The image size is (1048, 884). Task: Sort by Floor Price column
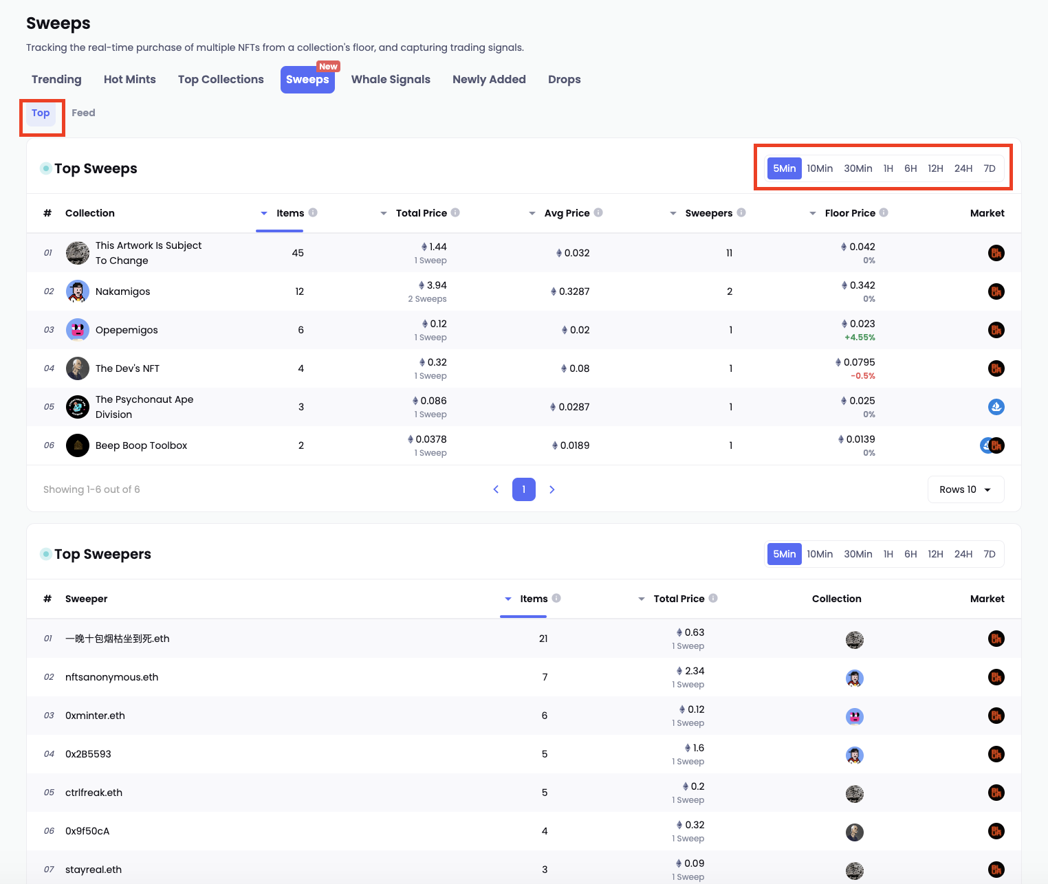[843, 213]
